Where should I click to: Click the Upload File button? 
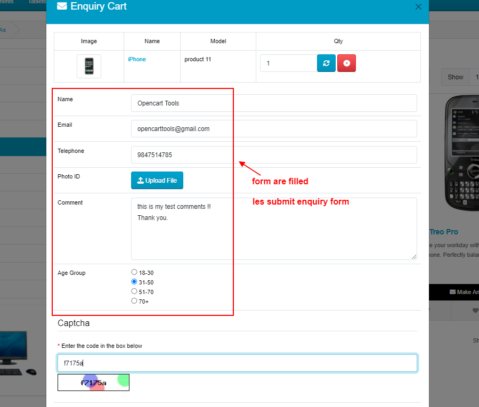(157, 181)
